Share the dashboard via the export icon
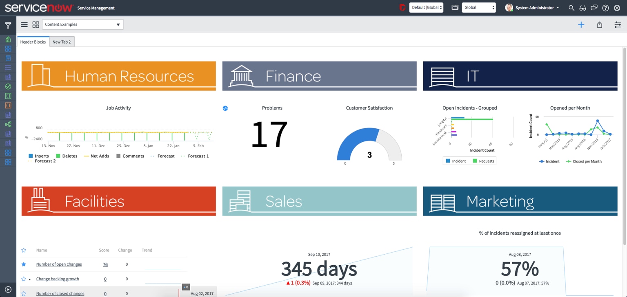The height and width of the screenshot is (297, 627). pos(599,24)
